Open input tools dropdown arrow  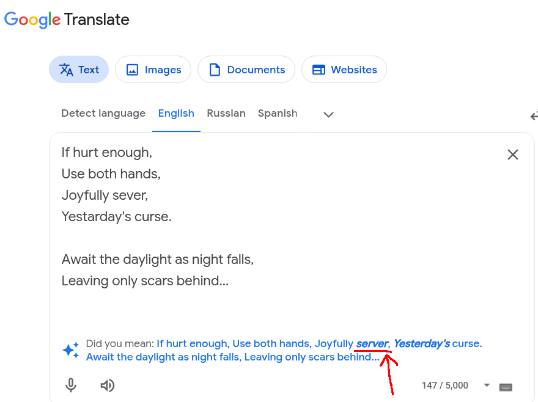pyautogui.click(x=487, y=385)
